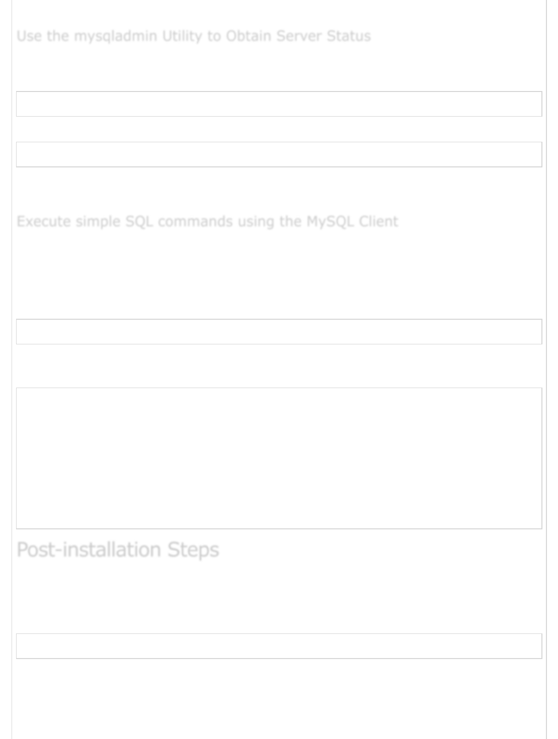Click 'Post-installation' word in large heading
Viewport: 558px width, 739px height.
coord(89,549)
